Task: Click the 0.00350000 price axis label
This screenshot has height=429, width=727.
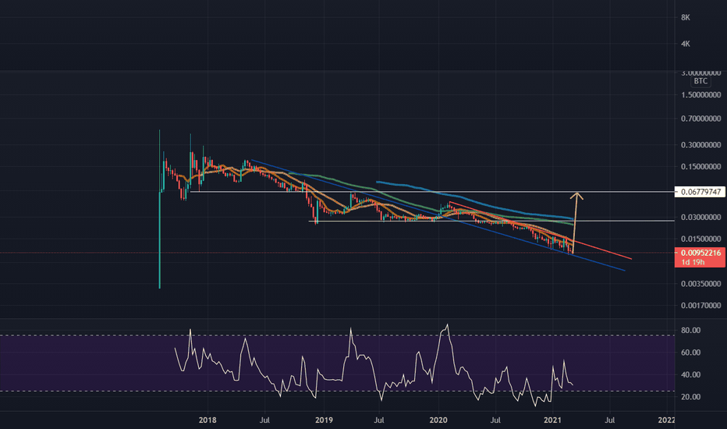Action: click(x=700, y=283)
